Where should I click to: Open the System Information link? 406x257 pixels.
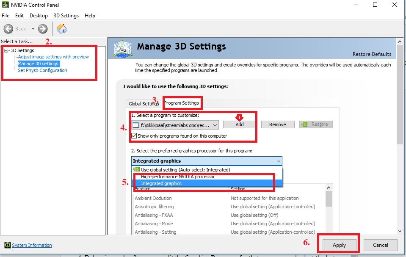pyautogui.click(x=32, y=245)
